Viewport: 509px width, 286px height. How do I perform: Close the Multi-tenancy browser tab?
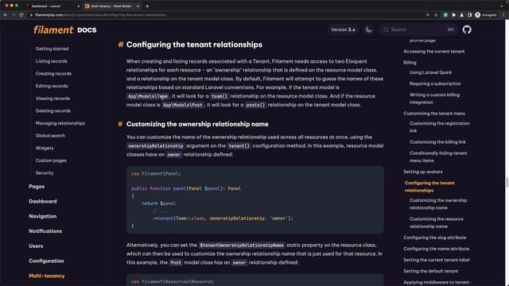[x=138, y=6]
